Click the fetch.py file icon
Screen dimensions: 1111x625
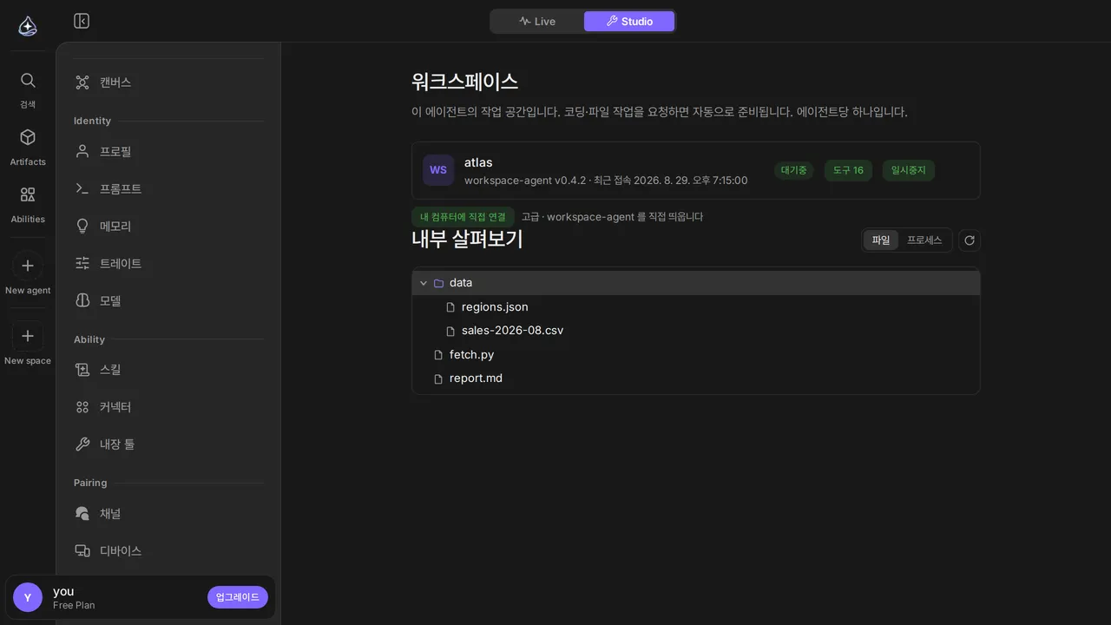438,355
